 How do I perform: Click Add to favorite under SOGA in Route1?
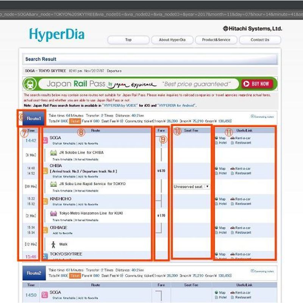[x=88, y=144]
